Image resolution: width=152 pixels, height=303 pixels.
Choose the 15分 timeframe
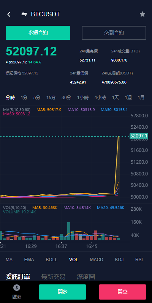[x=51, y=98]
